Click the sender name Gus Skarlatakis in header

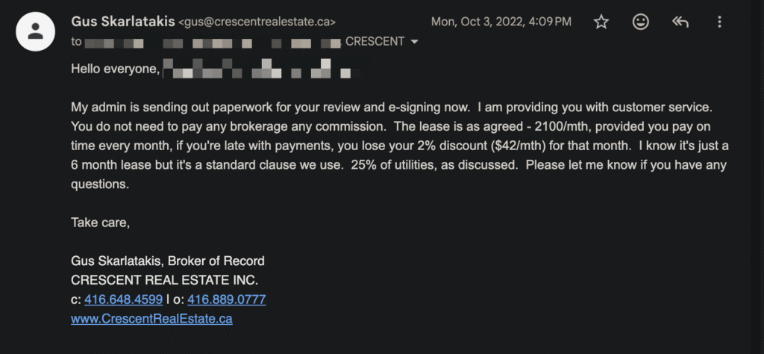click(122, 22)
